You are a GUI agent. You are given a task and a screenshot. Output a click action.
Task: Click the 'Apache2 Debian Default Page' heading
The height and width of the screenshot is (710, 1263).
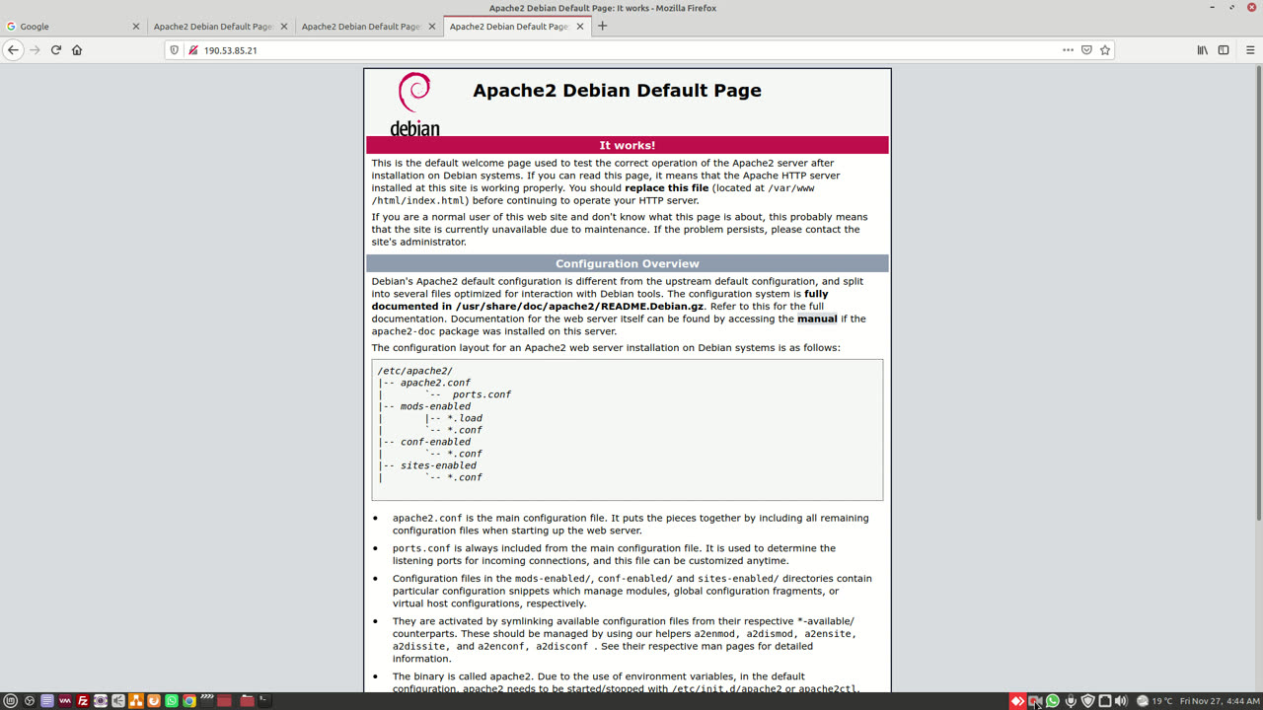(618, 91)
